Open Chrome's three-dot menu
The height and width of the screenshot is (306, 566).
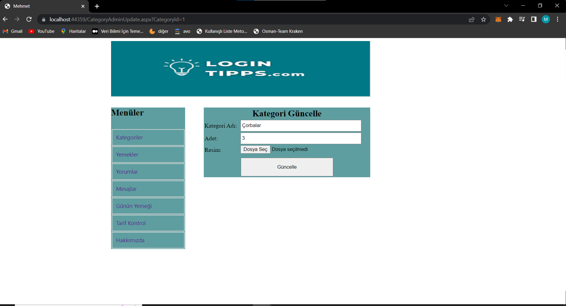(x=557, y=19)
